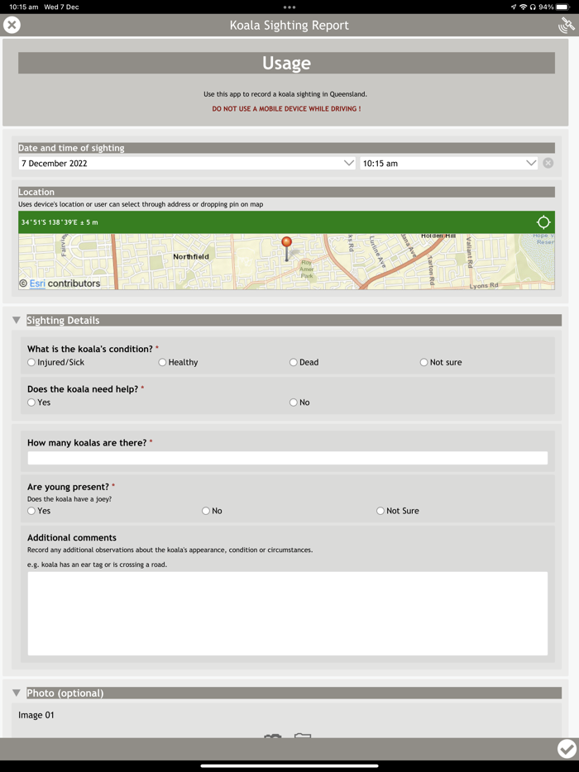Close the Koala Sighting Report form
This screenshot has width=579, height=772.
[x=12, y=25]
